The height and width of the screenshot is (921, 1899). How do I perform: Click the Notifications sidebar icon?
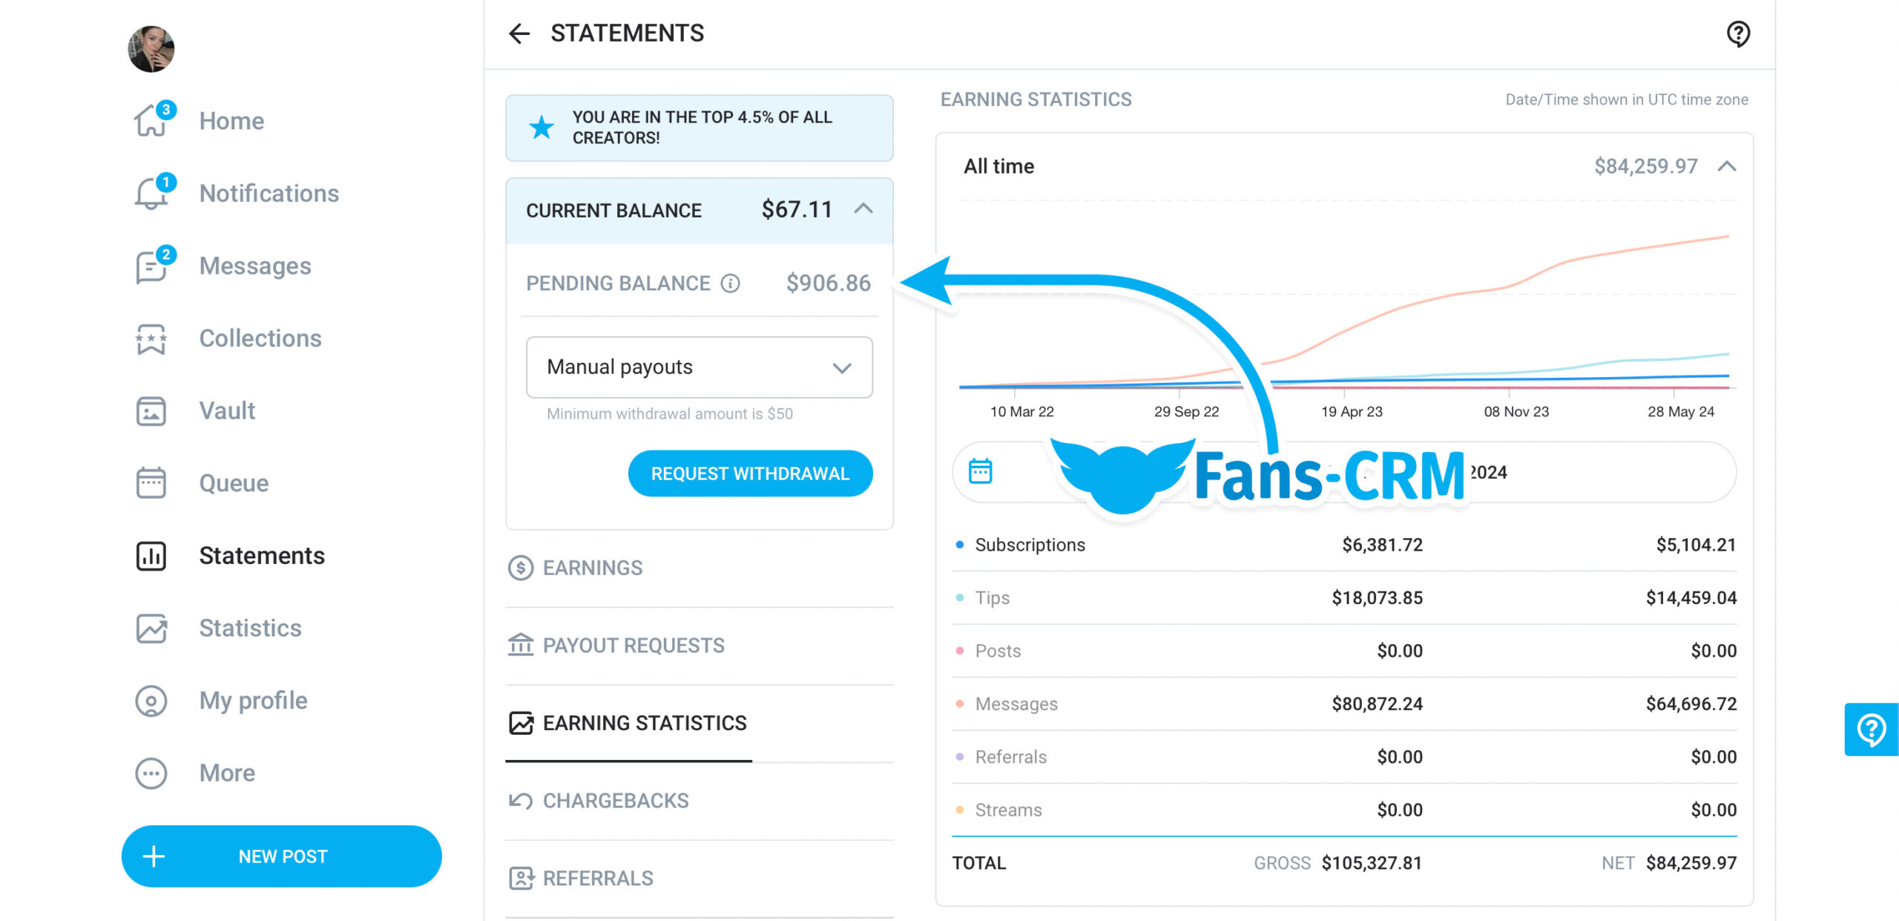click(x=150, y=194)
